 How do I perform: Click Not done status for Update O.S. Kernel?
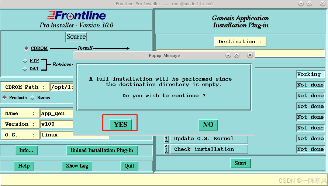310,139
